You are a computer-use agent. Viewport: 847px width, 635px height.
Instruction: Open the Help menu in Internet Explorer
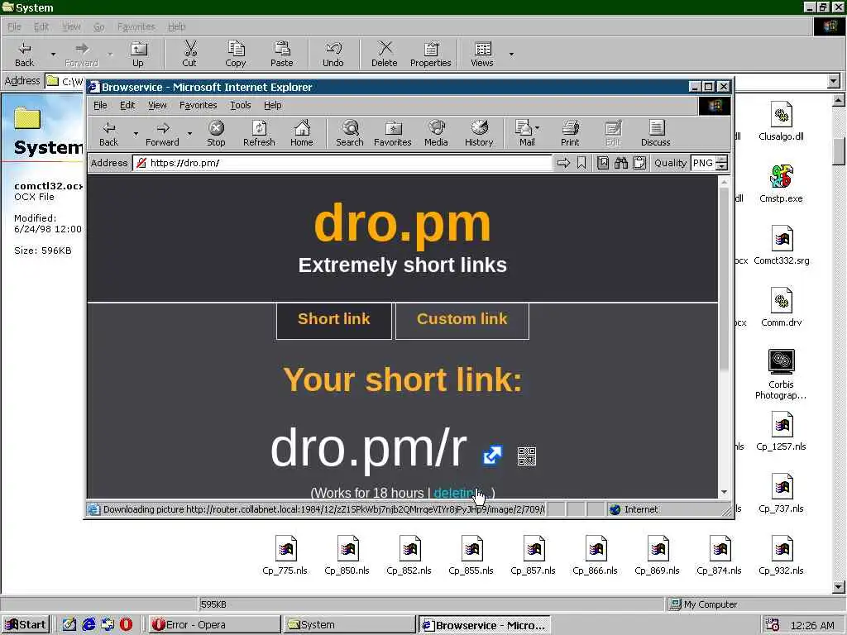point(273,105)
